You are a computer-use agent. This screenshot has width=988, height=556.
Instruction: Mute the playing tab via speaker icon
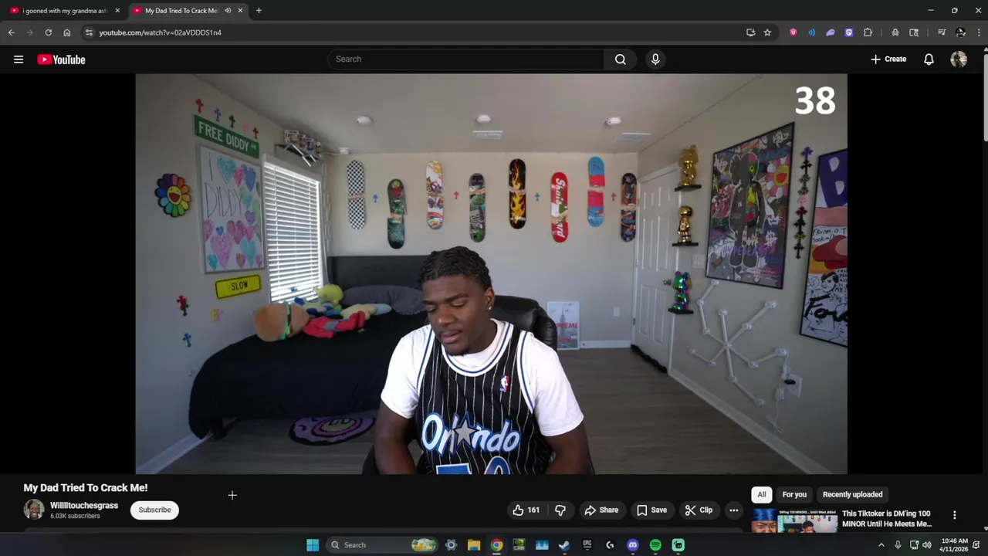tap(227, 11)
